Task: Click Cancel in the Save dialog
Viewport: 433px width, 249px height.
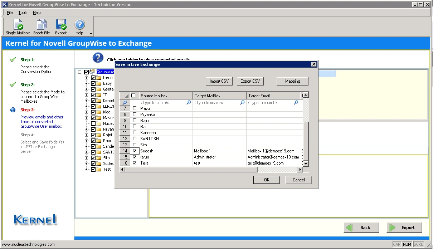Action: [298, 180]
